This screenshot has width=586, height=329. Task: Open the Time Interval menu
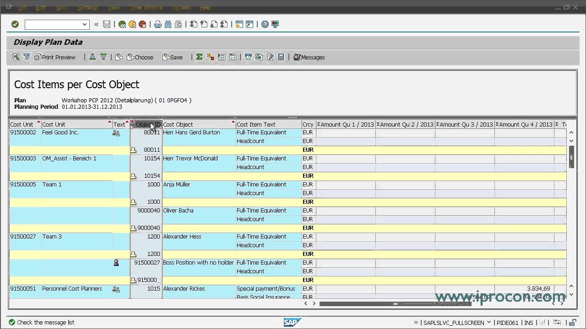click(x=146, y=8)
